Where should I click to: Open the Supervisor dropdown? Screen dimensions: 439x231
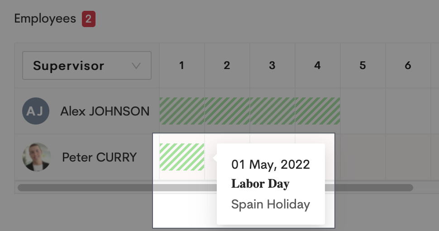[x=86, y=66]
